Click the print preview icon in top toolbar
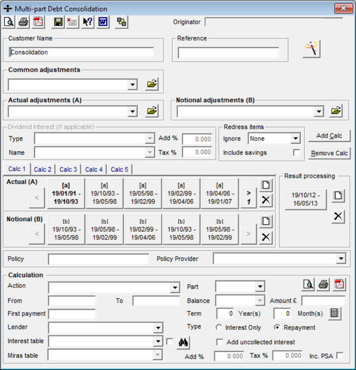Image resolution: width=356 pixels, height=370 pixels. [9, 22]
